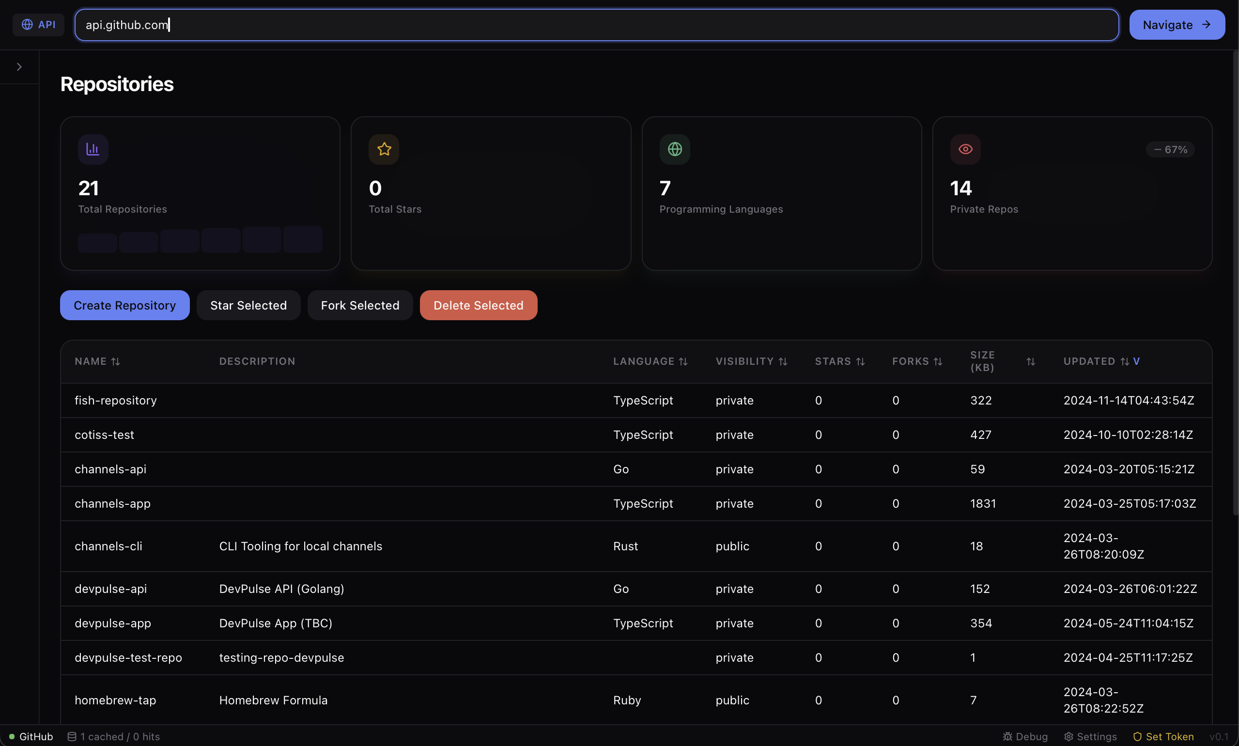
Task: Select the fish-repository row
Action: pos(636,401)
